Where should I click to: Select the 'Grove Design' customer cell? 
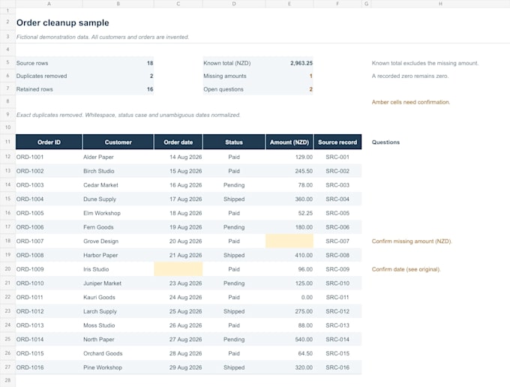(x=118, y=241)
